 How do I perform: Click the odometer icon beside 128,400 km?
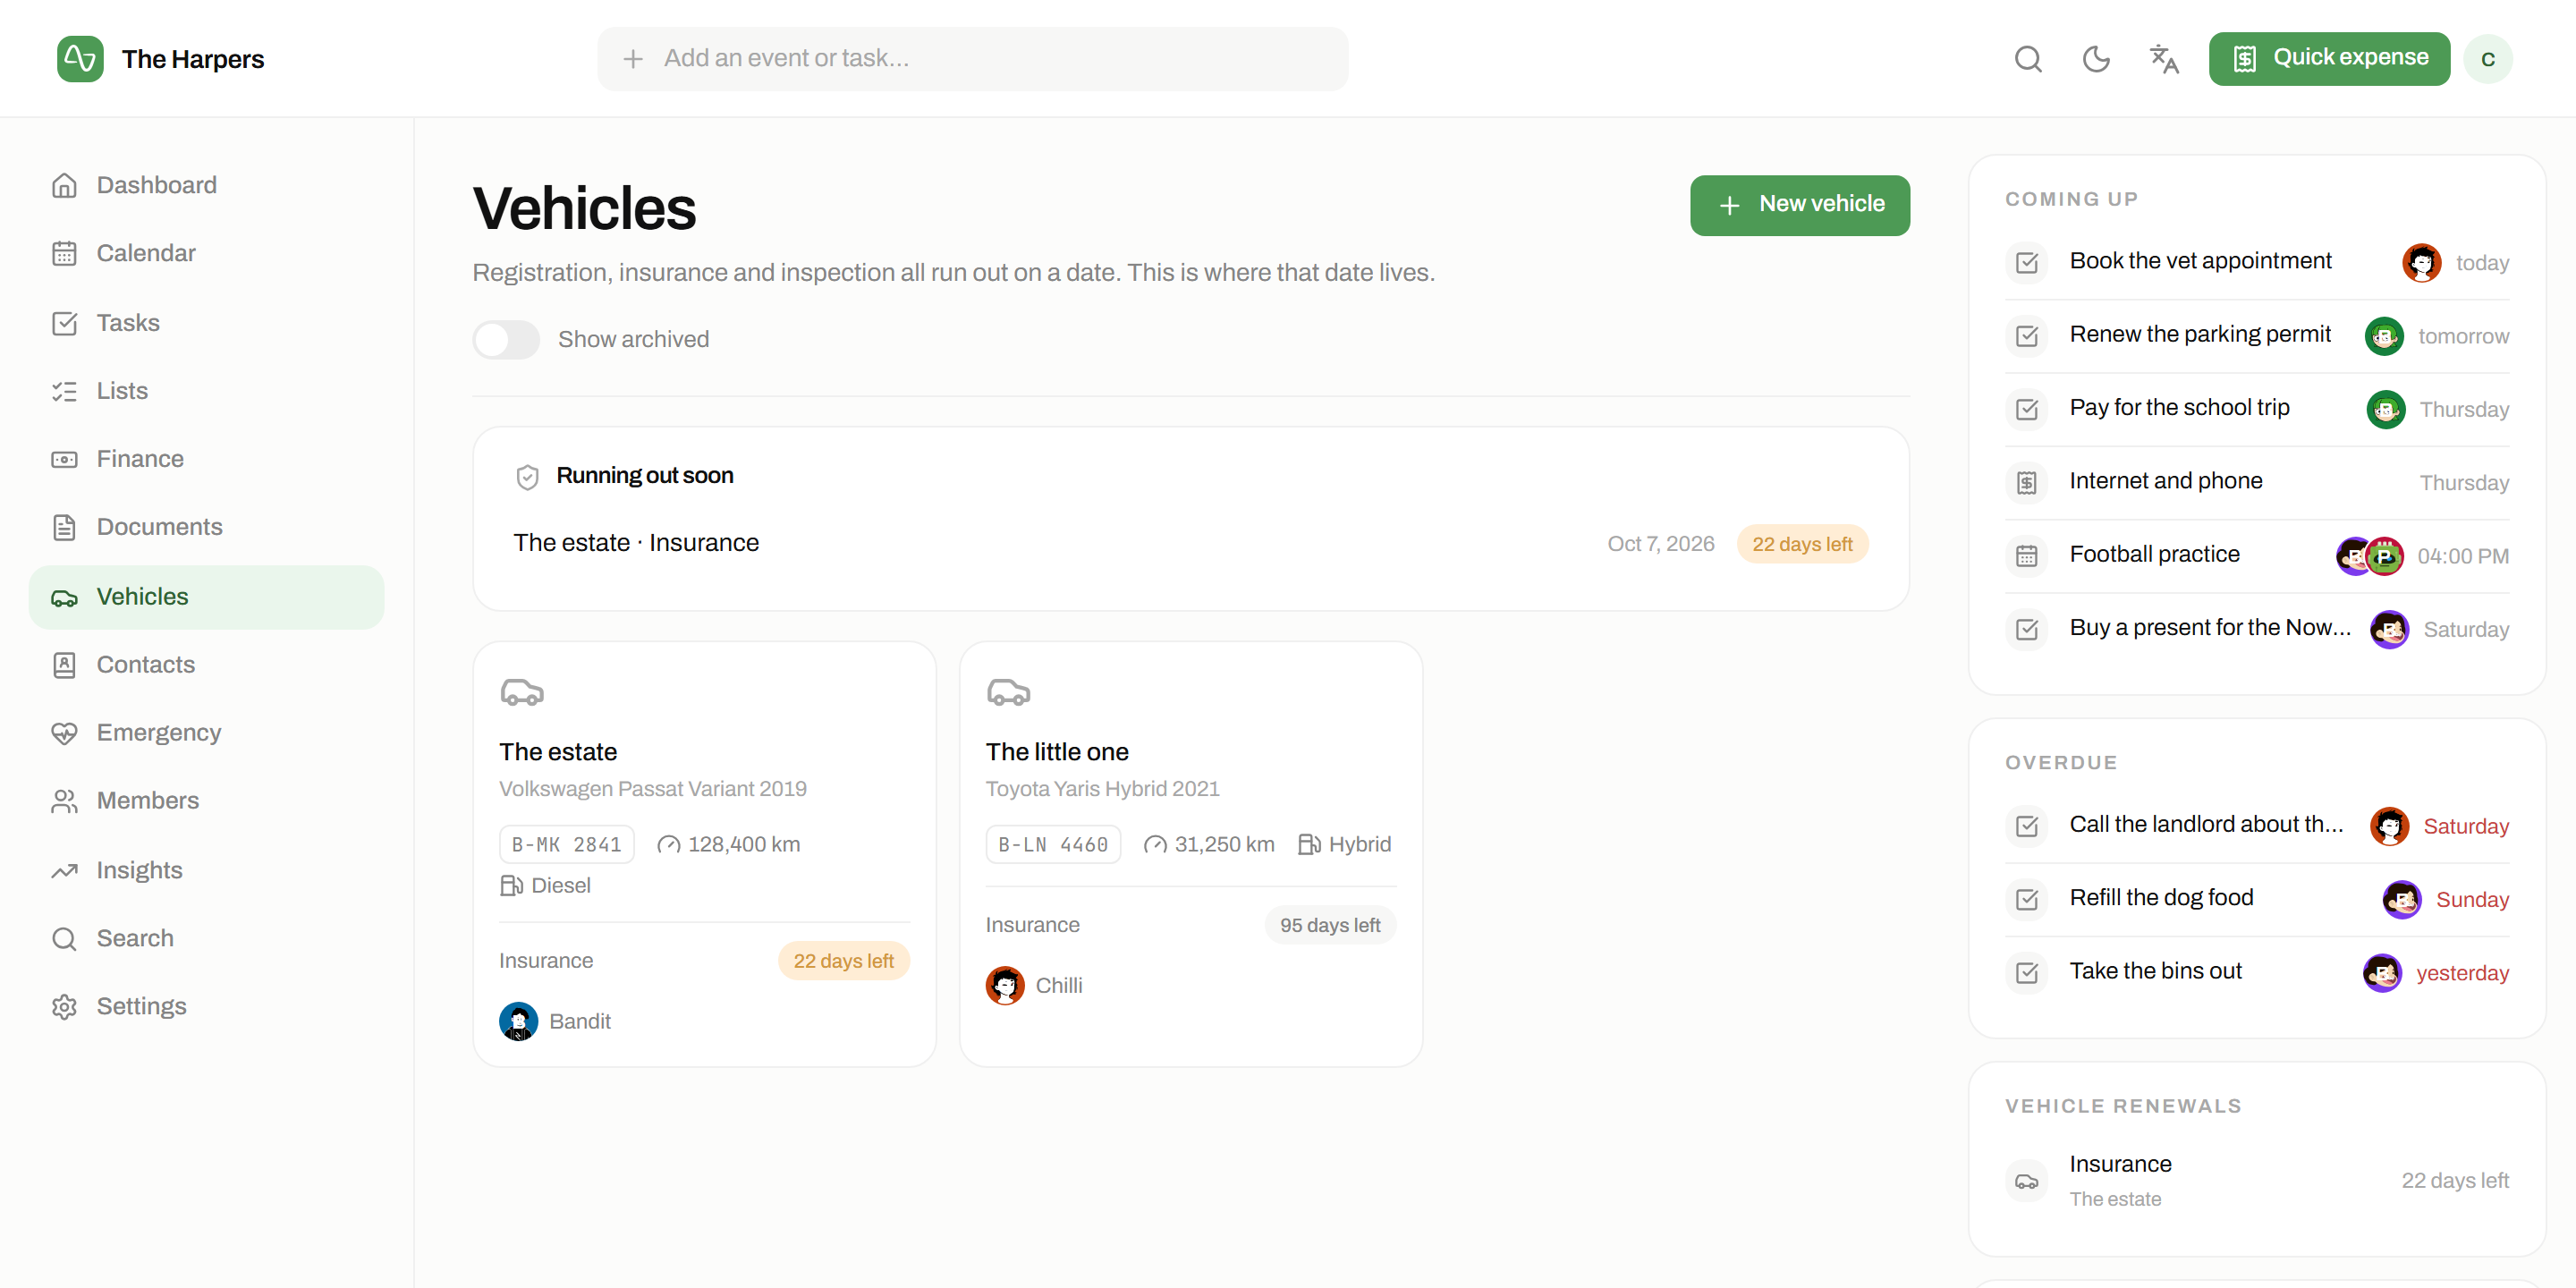[x=668, y=845]
